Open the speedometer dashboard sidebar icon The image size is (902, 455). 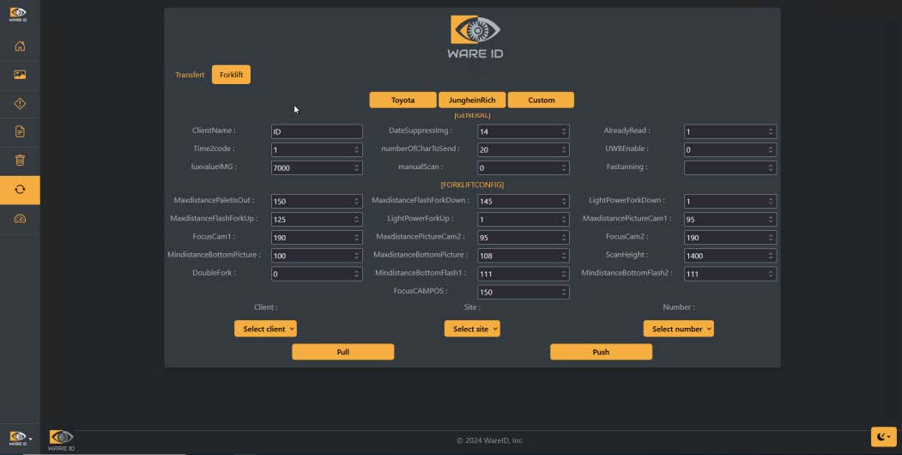(x=20, y=219)
